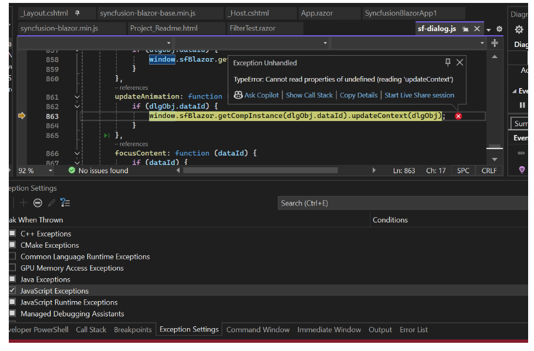Click the restore exception list defaults icon

[x=65, y=203]
